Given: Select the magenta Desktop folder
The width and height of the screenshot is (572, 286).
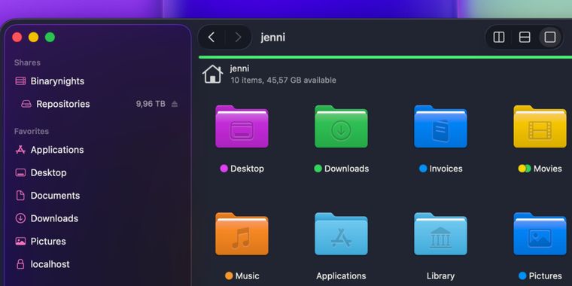Looking at the screenshot, I should (x=242, y=126).
